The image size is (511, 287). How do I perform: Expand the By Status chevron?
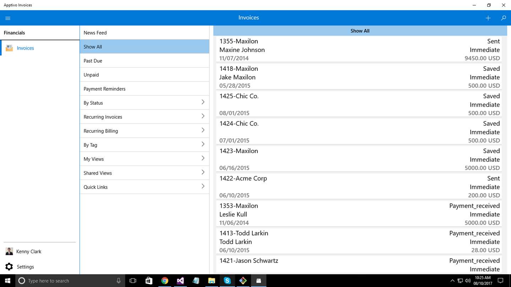point(203,102)
